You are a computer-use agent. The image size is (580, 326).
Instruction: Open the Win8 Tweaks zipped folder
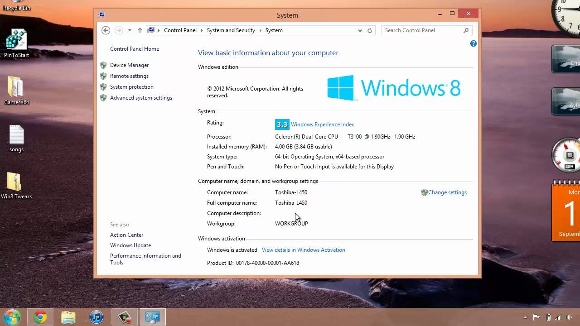coord(16,186)
